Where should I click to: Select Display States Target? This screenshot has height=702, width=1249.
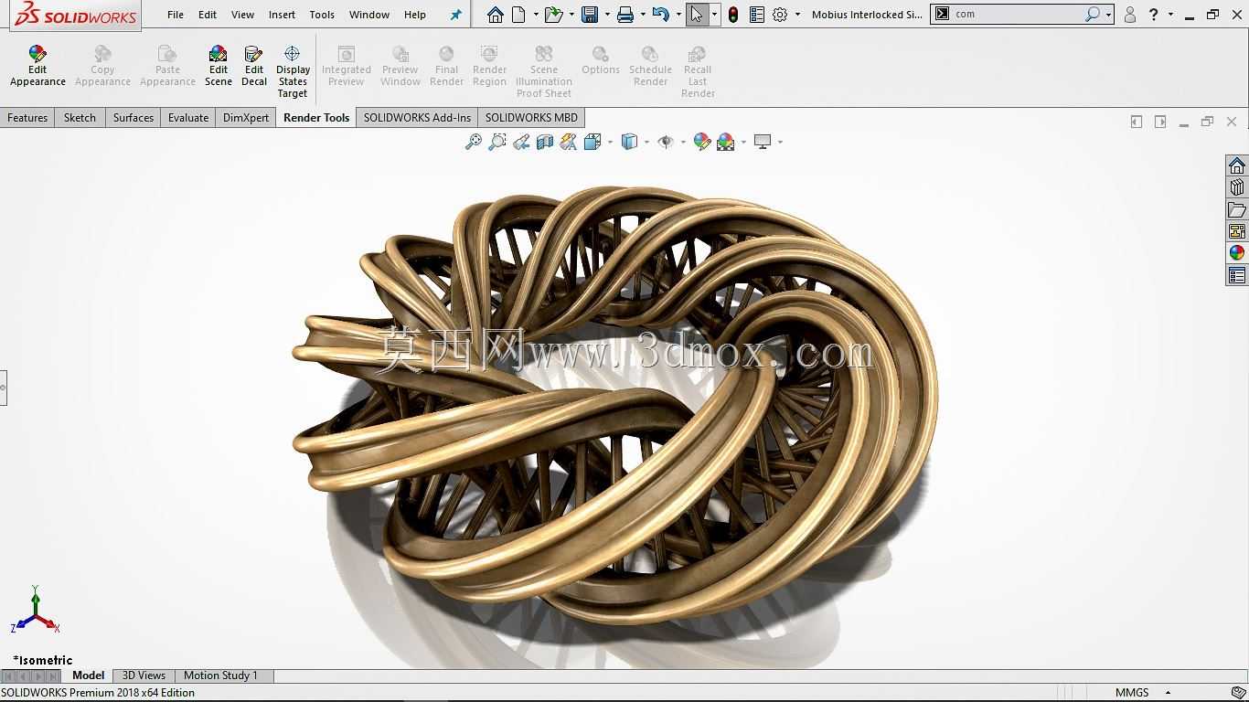tap(293, 71)
